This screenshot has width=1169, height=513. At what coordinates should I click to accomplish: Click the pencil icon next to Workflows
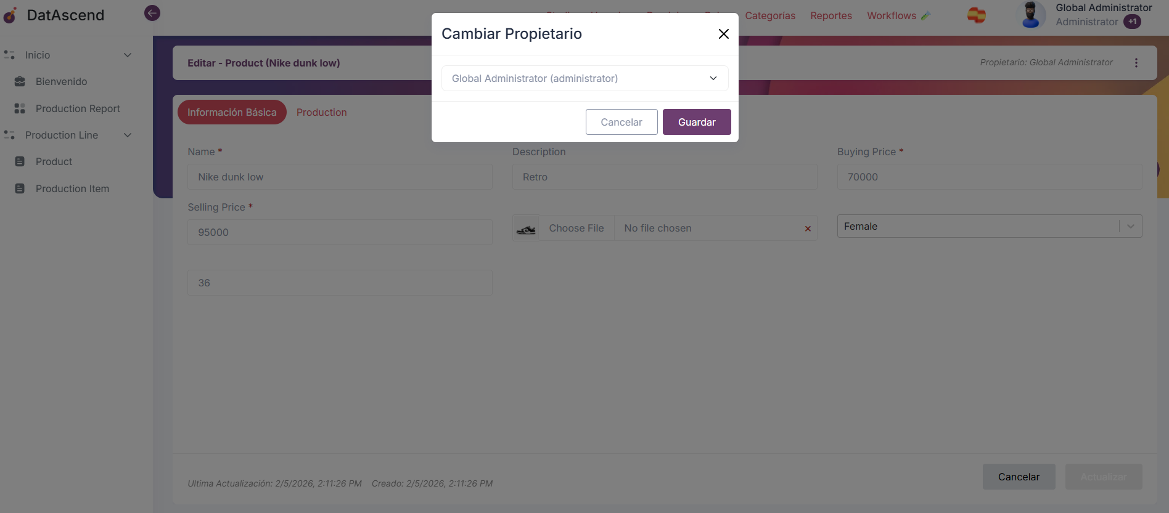click(x=925, y=15)
